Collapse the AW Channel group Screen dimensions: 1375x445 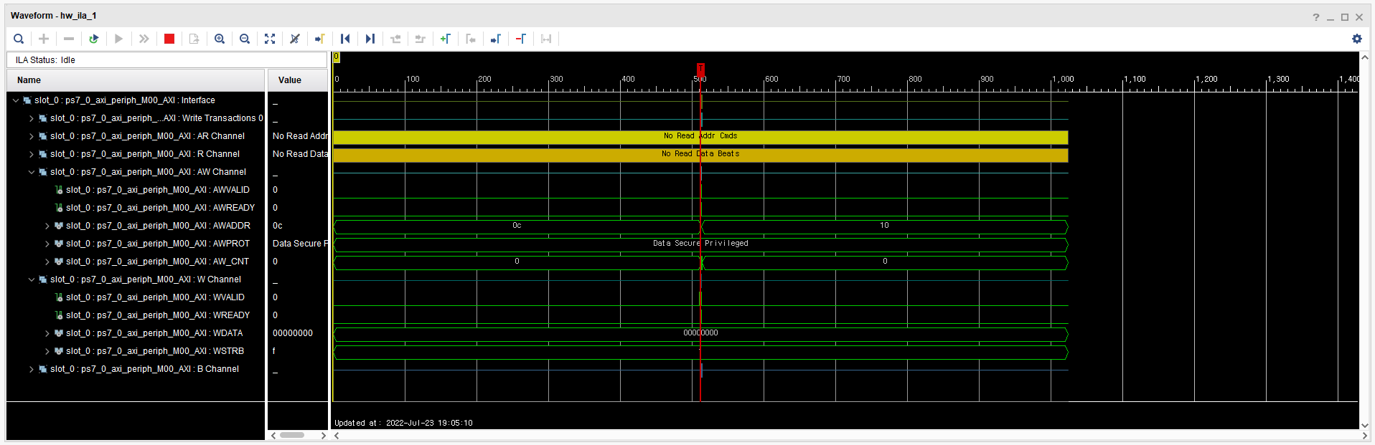[32, 172]
